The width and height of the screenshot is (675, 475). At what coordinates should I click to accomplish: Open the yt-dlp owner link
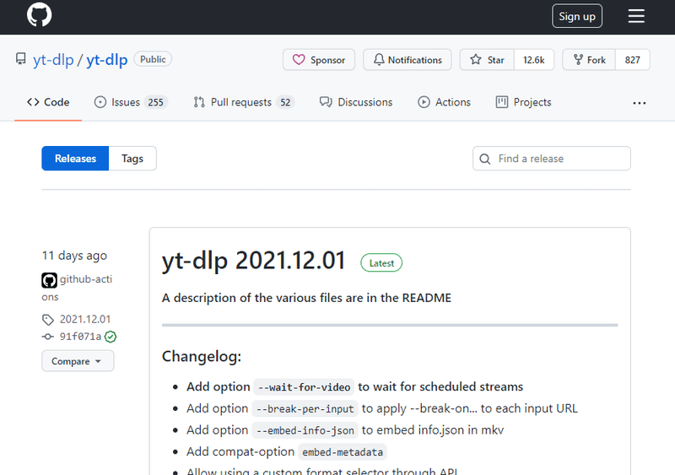(53, 60)
